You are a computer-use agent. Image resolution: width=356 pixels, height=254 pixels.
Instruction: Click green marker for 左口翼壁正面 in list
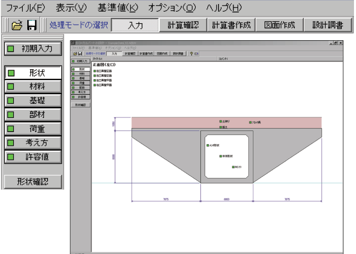pyautogui.click(x=94, y=71)
